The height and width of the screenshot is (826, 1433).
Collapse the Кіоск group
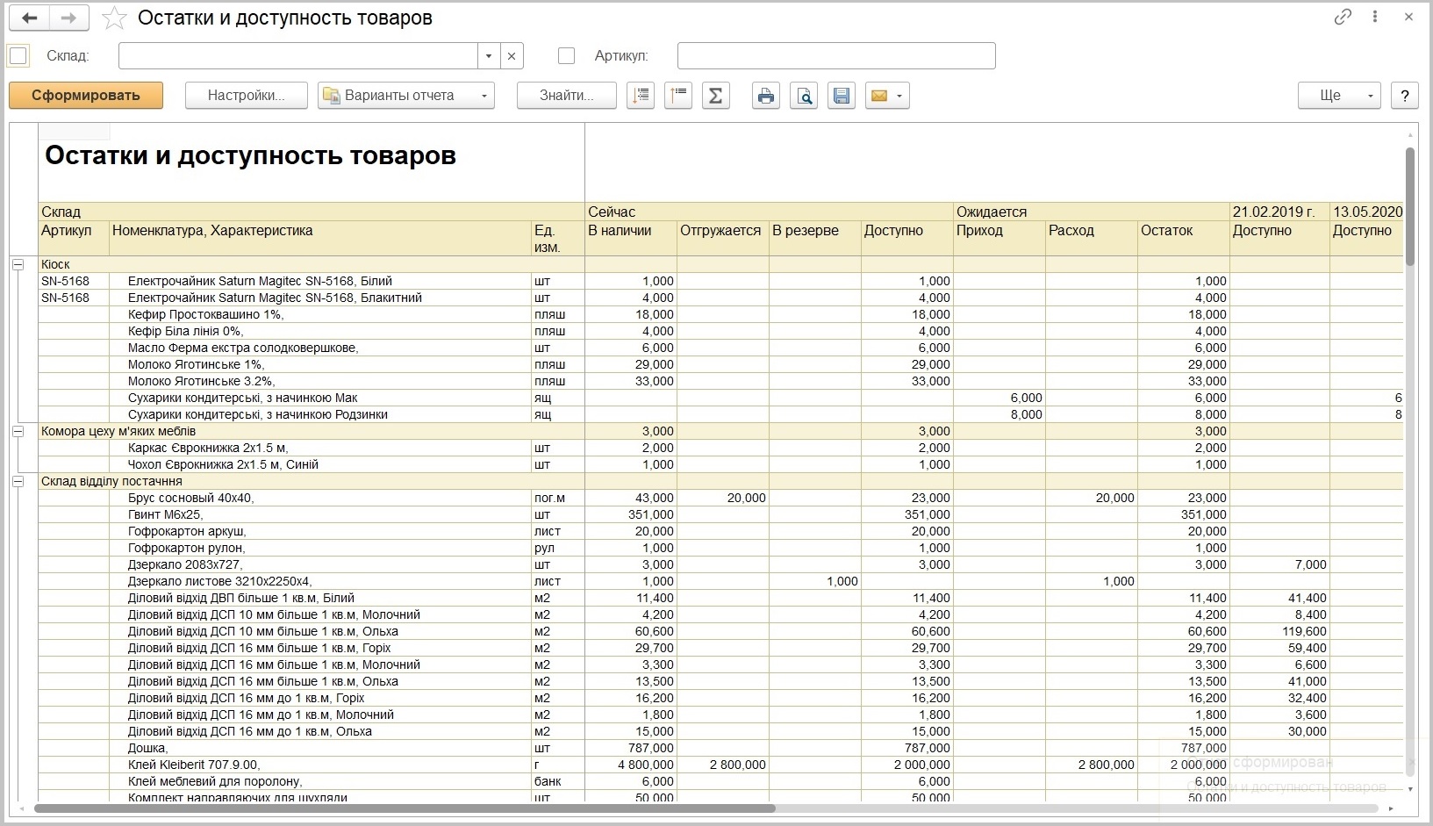click(x=18, y=264)
